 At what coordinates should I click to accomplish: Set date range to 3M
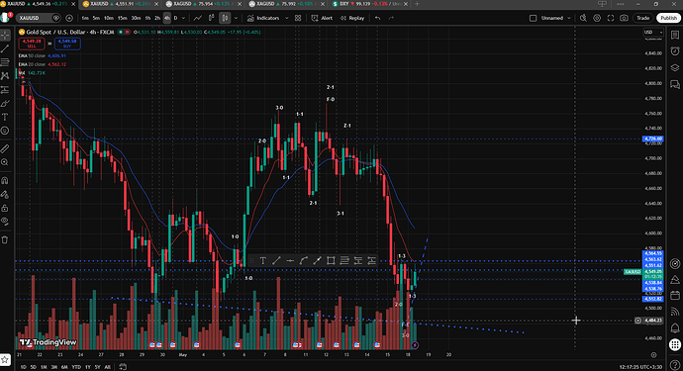click(x=54, y=367)
